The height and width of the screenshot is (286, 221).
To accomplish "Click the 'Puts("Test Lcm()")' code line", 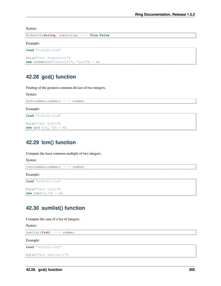I will coord(43,189).
